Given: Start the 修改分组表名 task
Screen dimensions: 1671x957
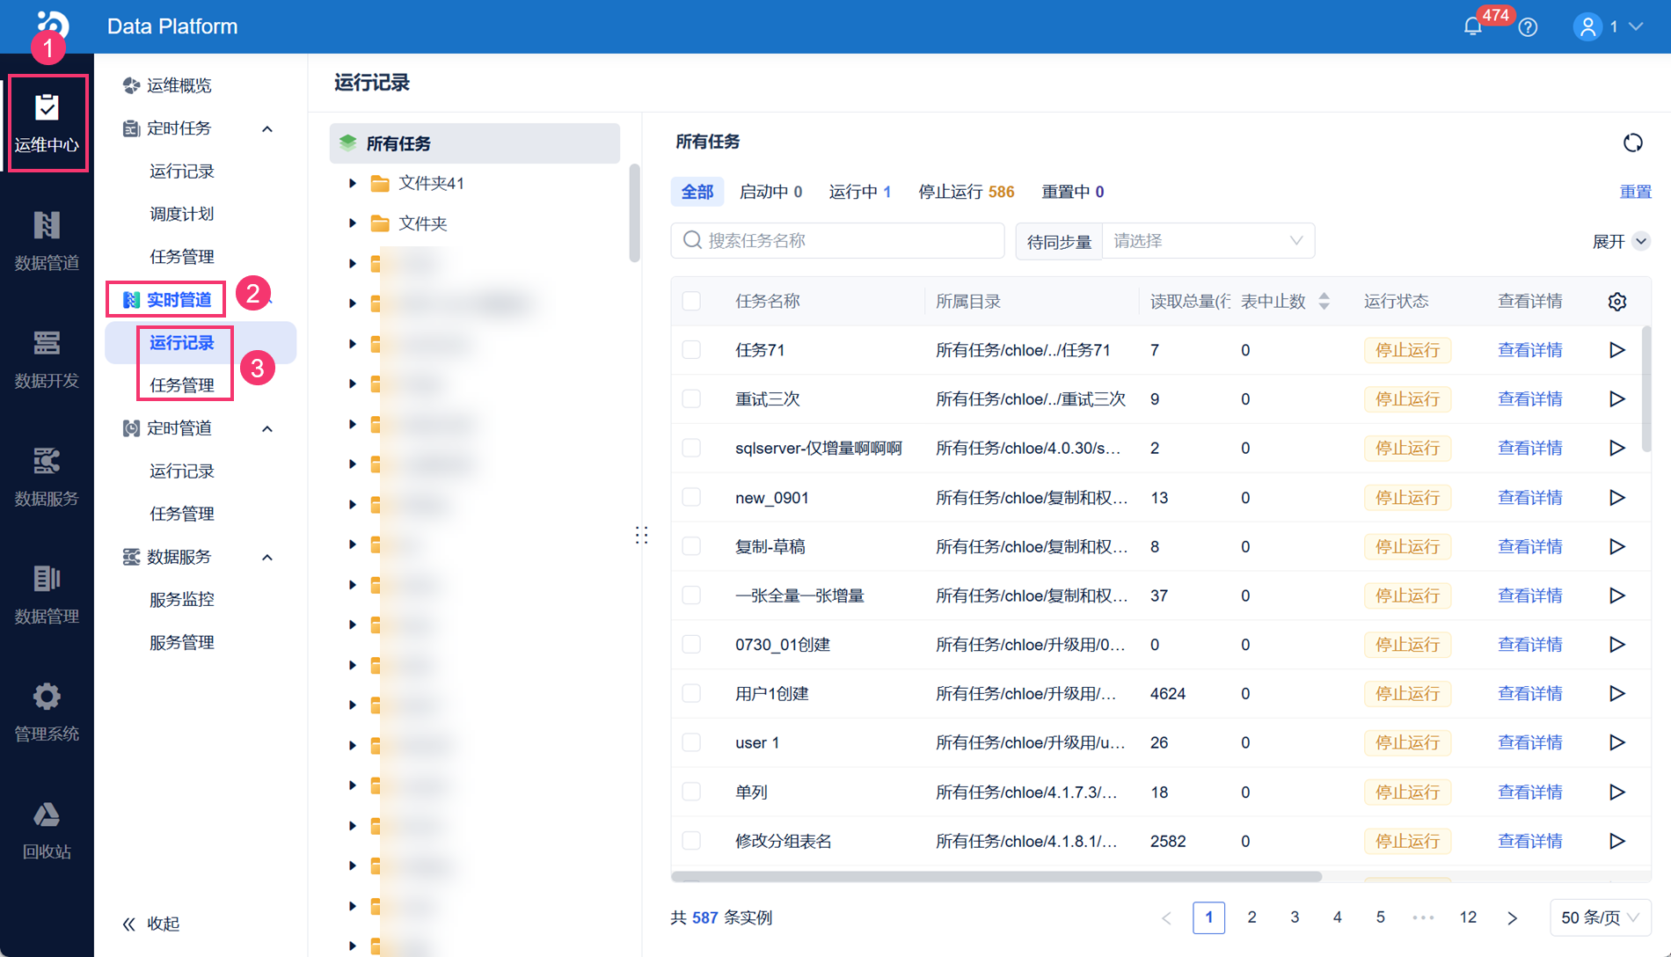Looking at the screenshot, I should (1616, 841).
